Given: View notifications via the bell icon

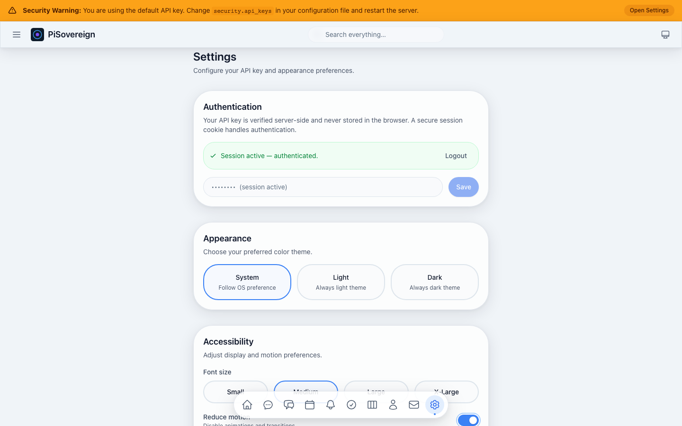Looking at the screenshot, I should [331, 405].
